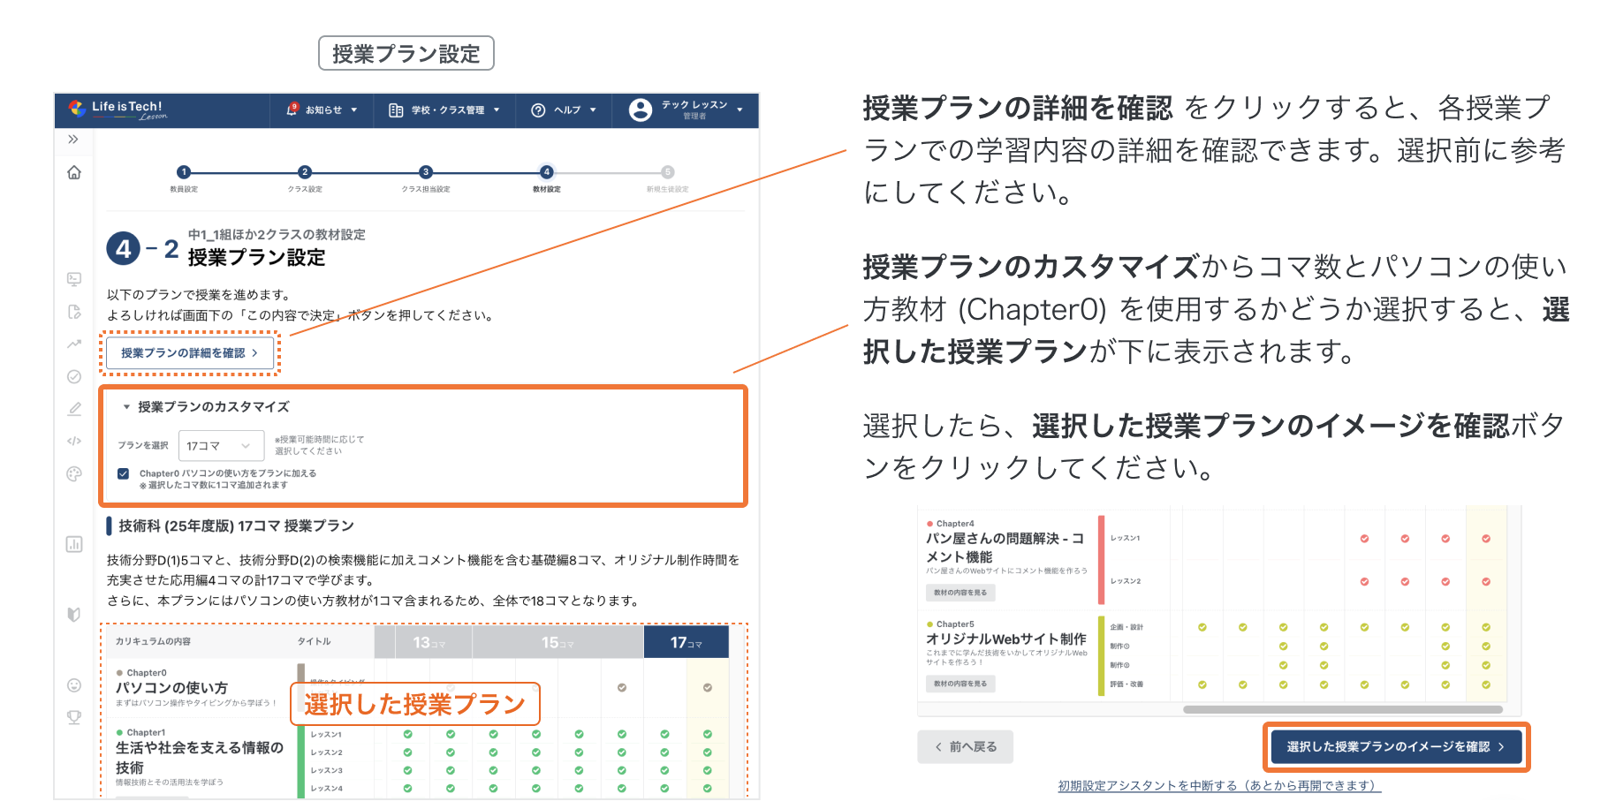Collapse the 授業プランのカスタマイズ section
The height and width of the screenshot is (809, 1608).
pos(126,407)
